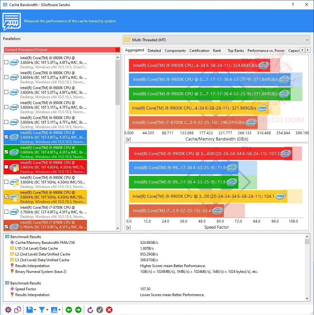The image size is (314, 315).
Task: Click Intel logo on 321.989GB/s yellow bar
Action: coord(263,108)
